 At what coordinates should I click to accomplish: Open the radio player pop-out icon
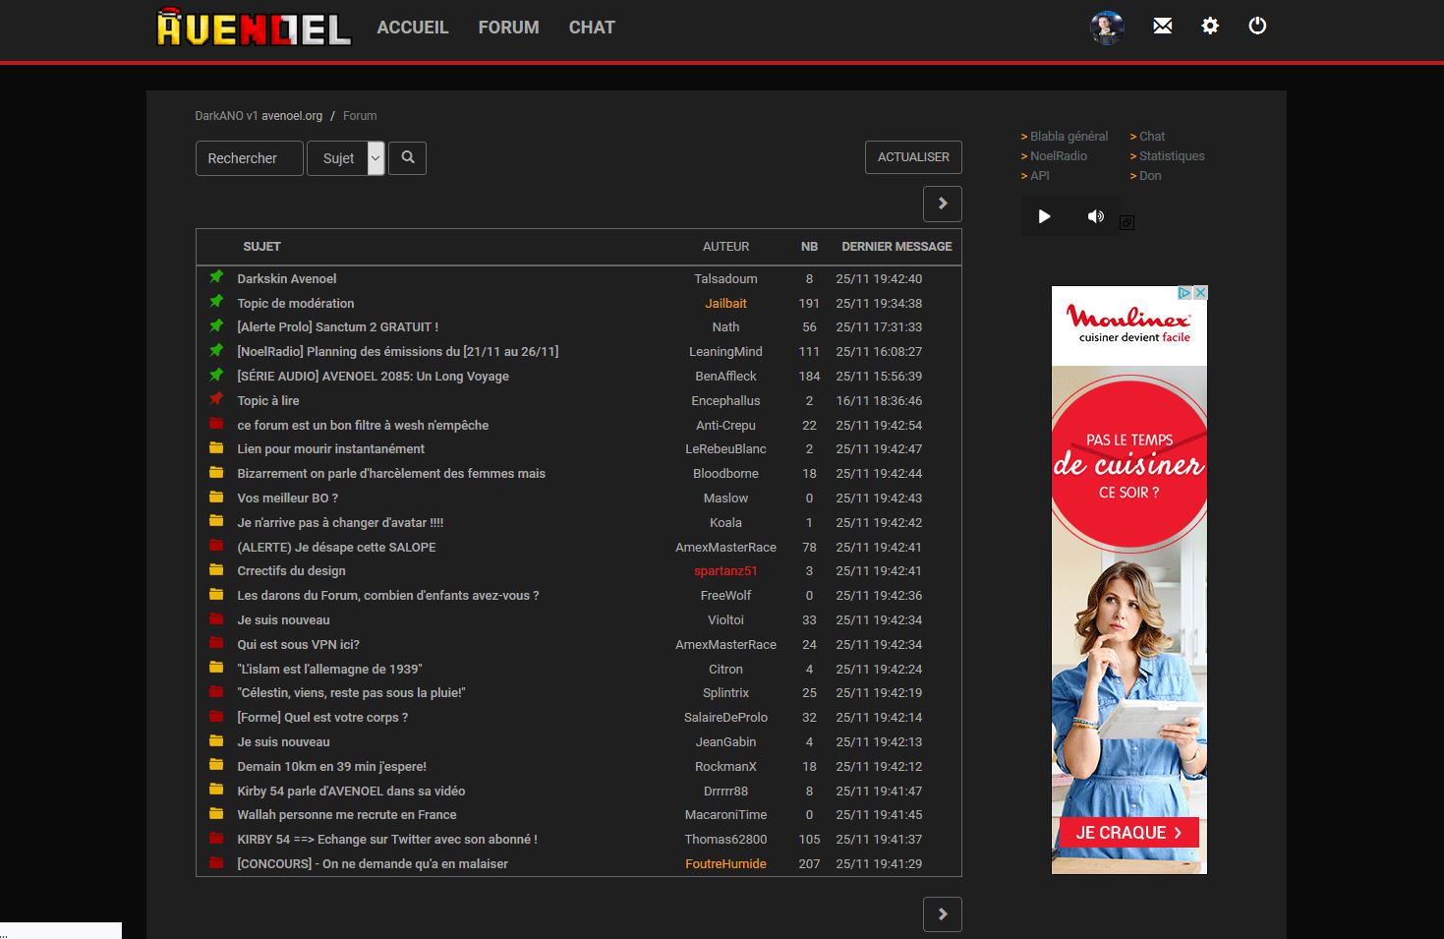coord(1127,223)
